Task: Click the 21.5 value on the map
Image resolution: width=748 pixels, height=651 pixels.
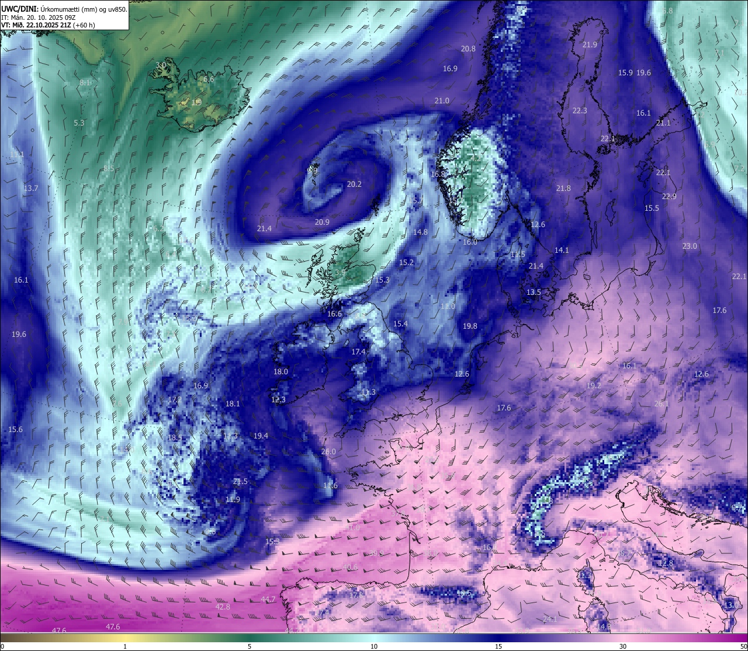Action: pos(240,481)
